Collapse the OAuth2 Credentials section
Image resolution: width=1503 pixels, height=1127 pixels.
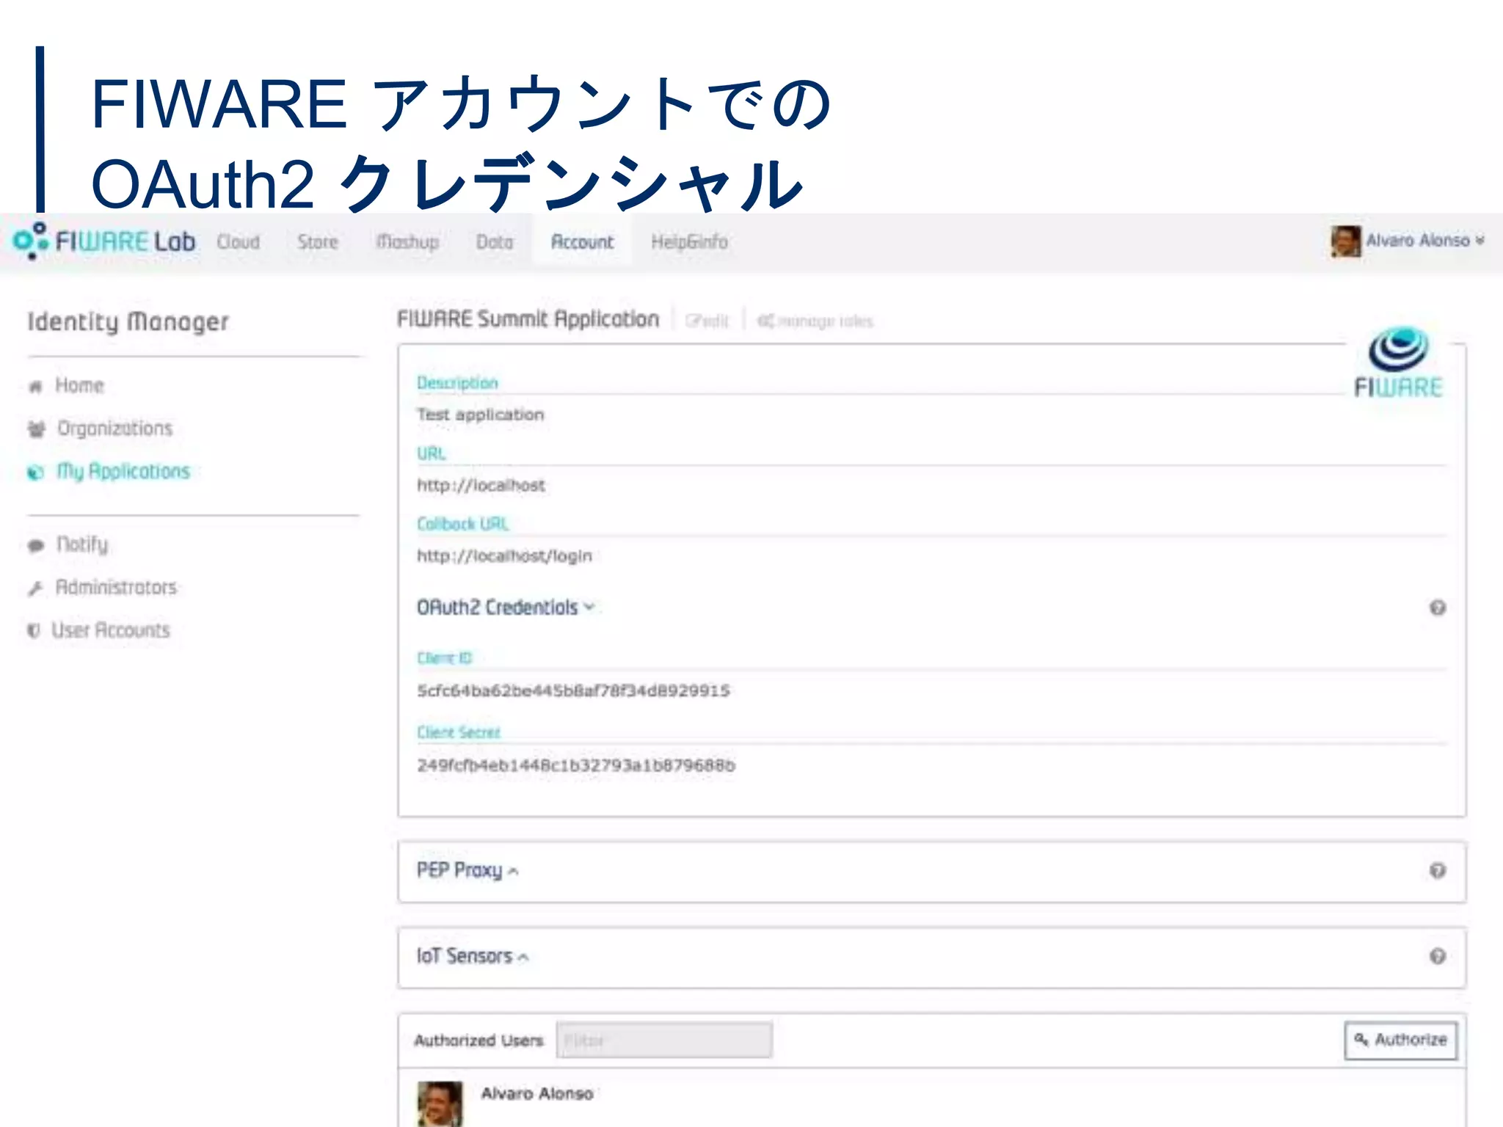(x=505, y=608)
